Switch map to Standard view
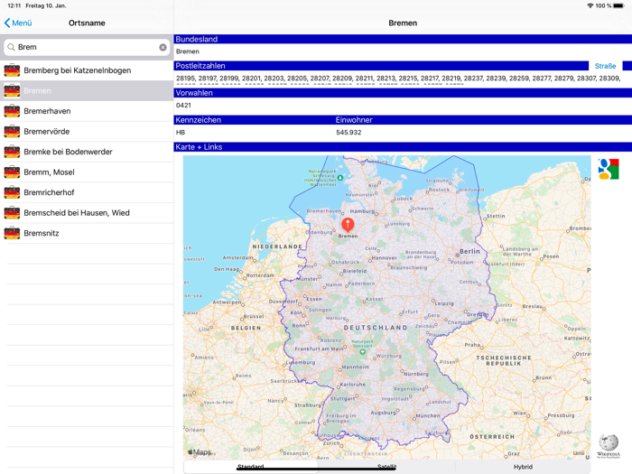Screen dimensions: 632x474 point(250,467)
